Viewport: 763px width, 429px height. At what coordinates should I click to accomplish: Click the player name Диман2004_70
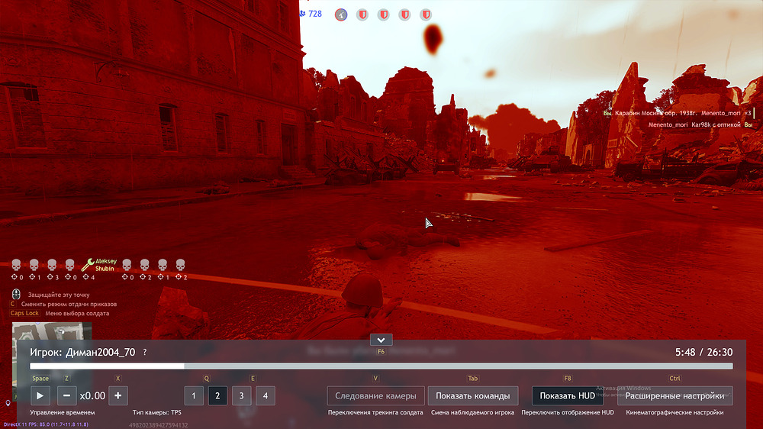[x=100, y=352]
